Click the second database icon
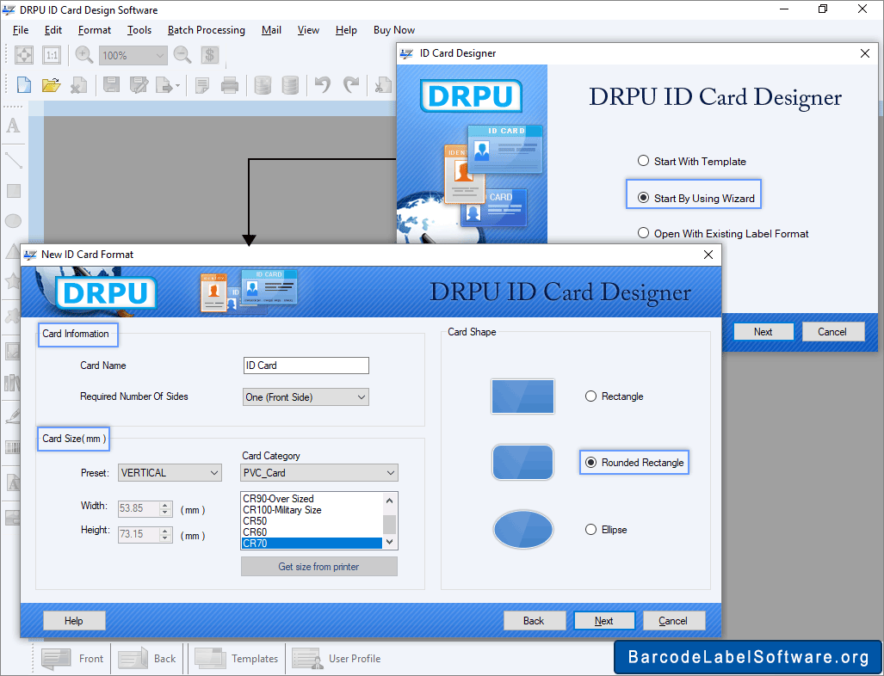 (290, 85)
